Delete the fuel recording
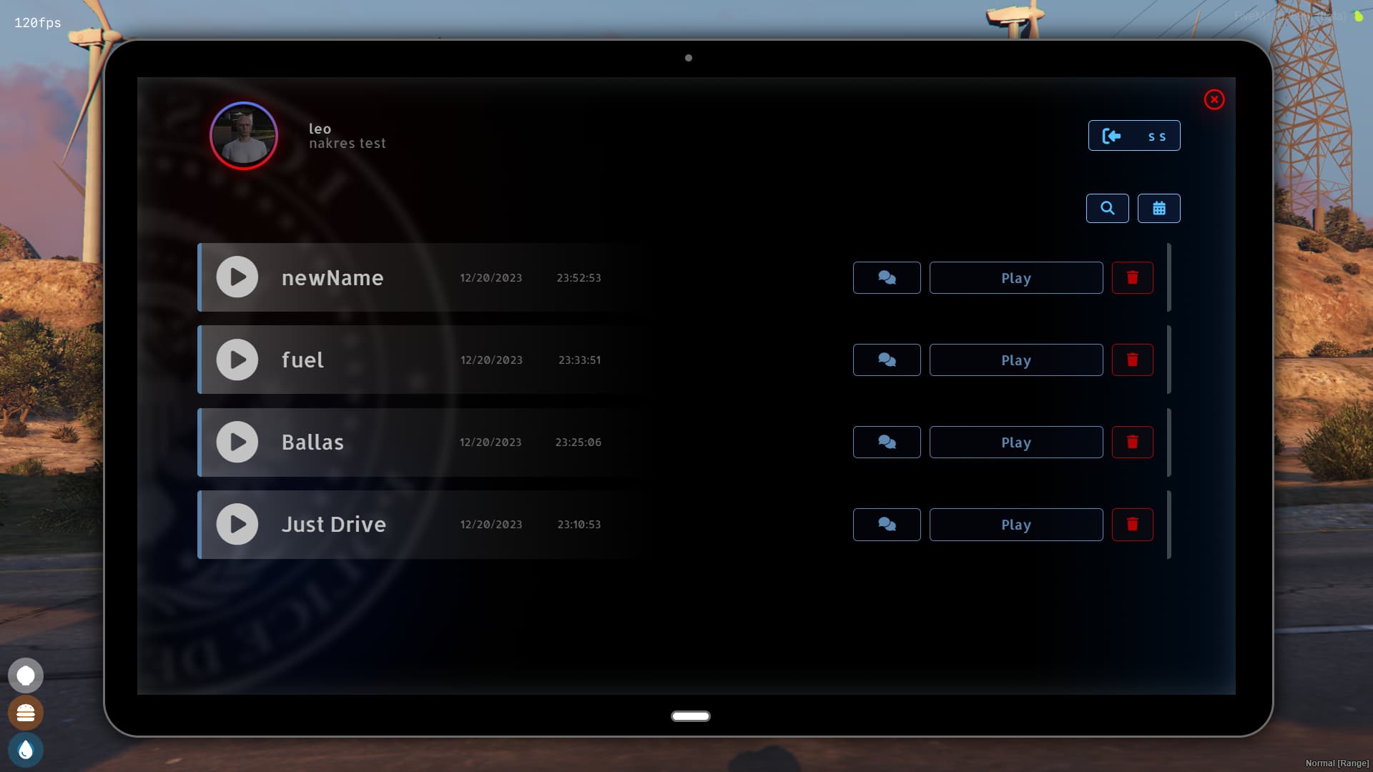 tap(1132, 360)
